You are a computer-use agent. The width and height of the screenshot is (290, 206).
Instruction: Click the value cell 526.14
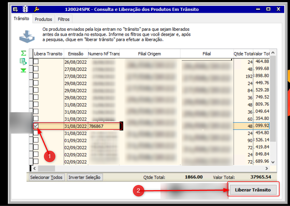(x=261, y=140)
